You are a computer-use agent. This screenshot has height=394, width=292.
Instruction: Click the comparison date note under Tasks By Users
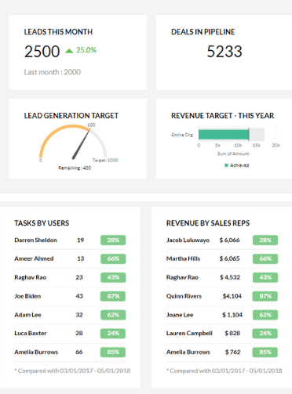coord(72,371)
